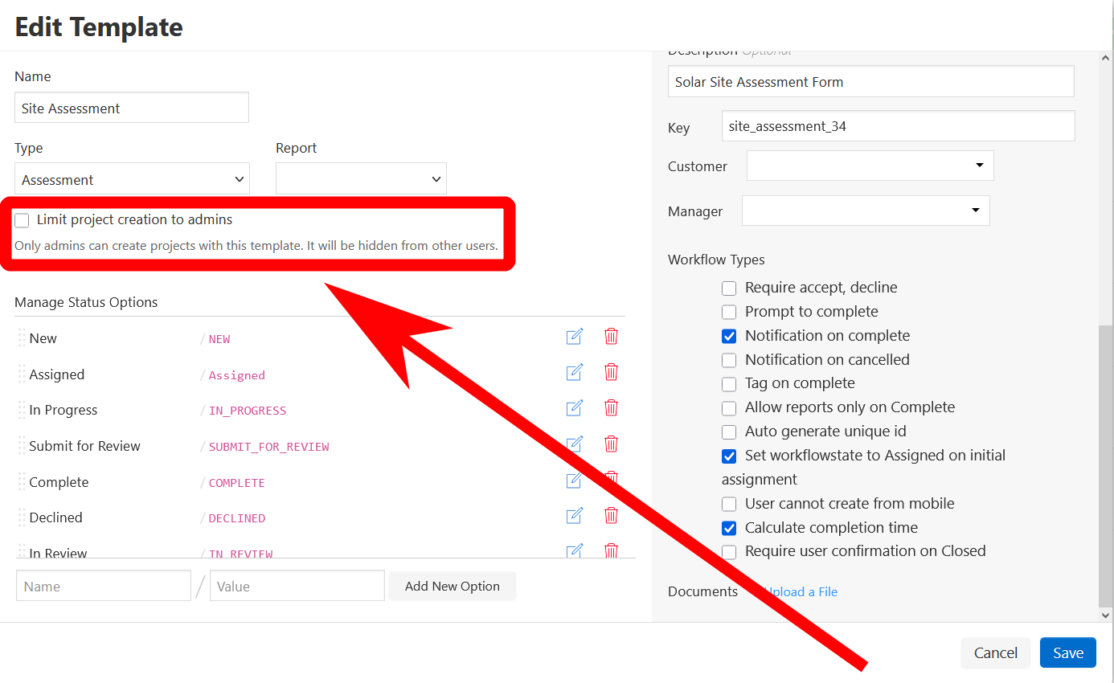Screen dimensions: 1114x683
Task: Click the Description field with Solar Site Assessment Form
Action: pos(871,81)
